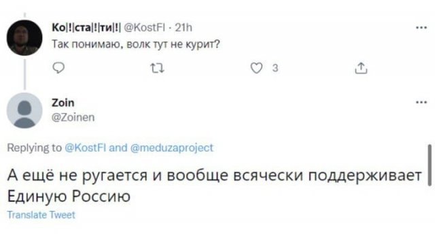Viewport: 435px width, 249px height.
Task: Share the KostFl tweet
Action: click(x=361, y=68)
